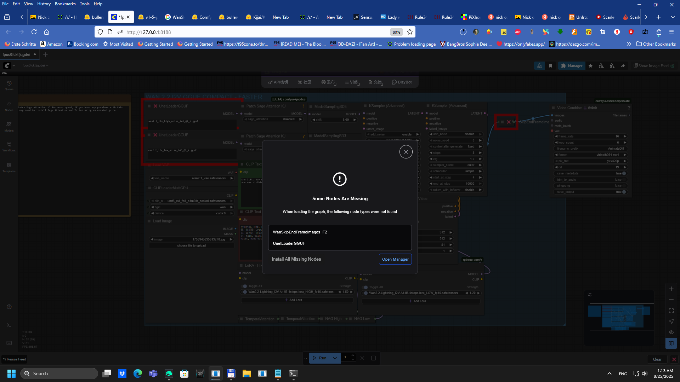Toggle the save_output switch

point(624,192)
